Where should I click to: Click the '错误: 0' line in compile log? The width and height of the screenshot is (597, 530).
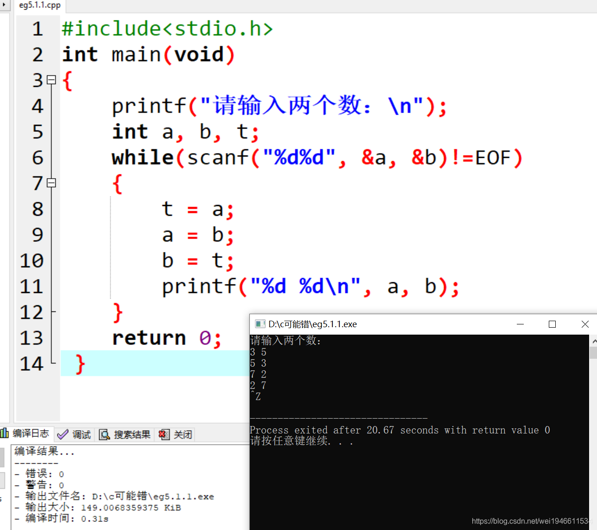pos(39,474)
